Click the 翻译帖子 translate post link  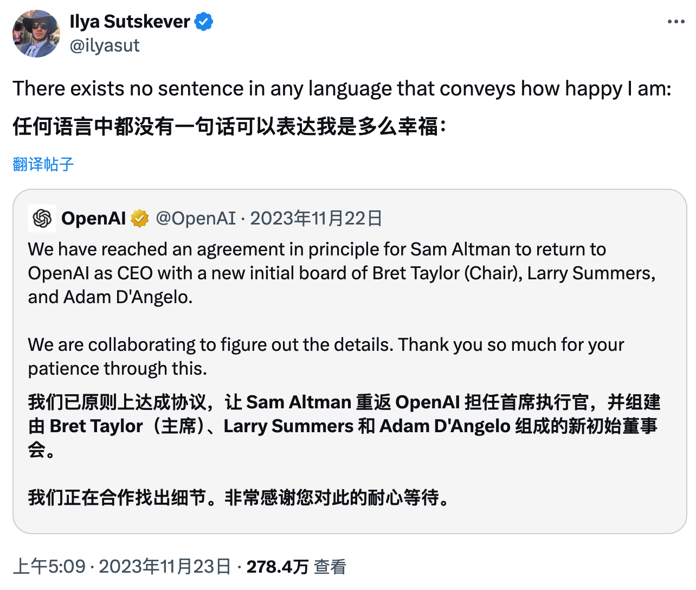pos(43,164)
